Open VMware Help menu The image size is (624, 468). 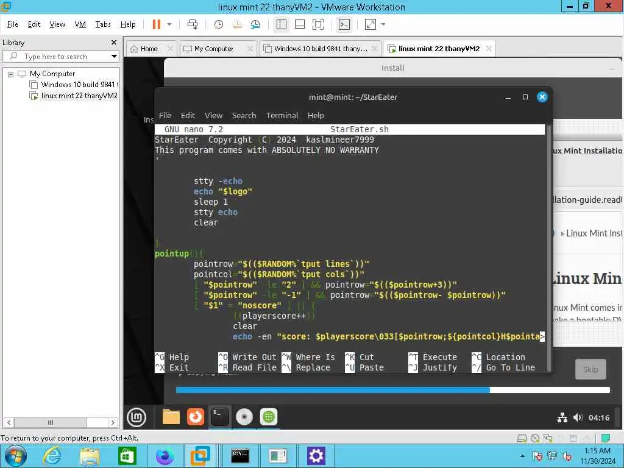(x=128, y=24)
